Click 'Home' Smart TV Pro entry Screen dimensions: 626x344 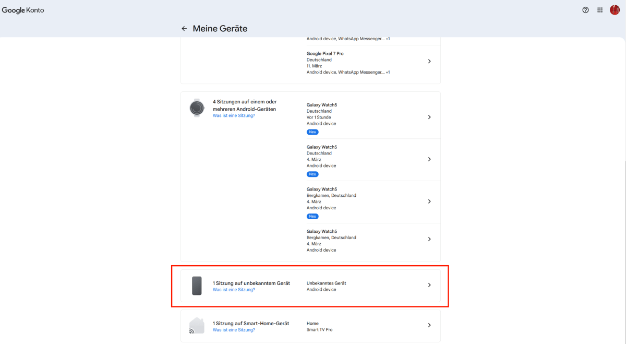[312, 324]
